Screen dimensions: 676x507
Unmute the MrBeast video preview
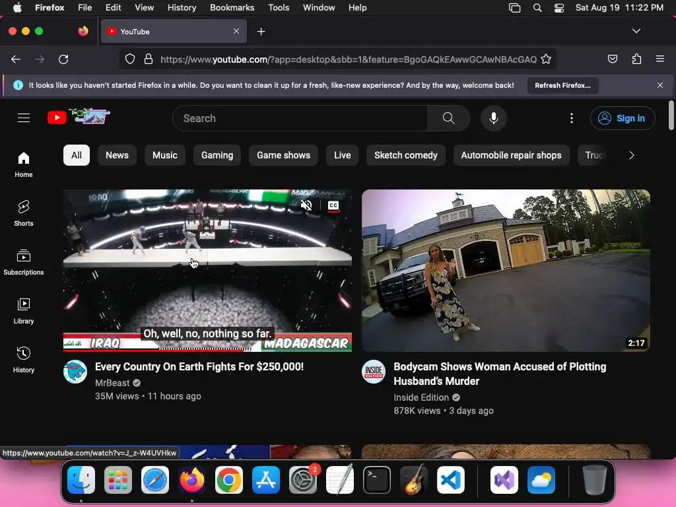(x=306, y=205)
